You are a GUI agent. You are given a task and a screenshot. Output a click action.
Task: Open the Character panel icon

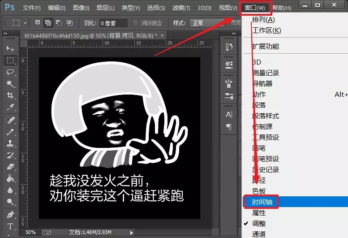(229, 115)
